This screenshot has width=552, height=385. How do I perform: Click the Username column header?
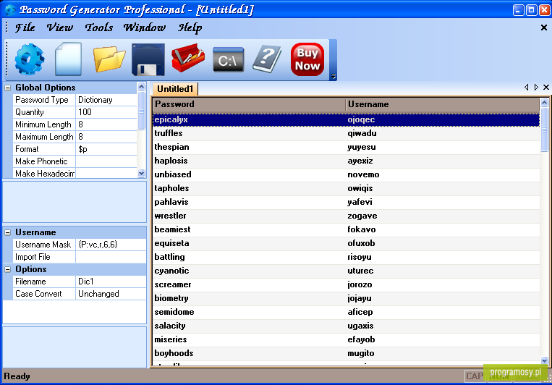pos(443,104)
